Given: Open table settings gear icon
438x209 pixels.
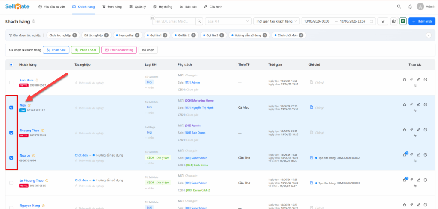Looking at the screenshot, I should click(394, 21).
